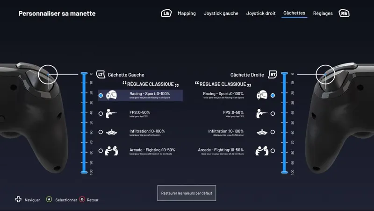This screenshot has width=374, height=211.
Task: Click the left Infiltration goggles icon
Action: (x=112, y=132)
